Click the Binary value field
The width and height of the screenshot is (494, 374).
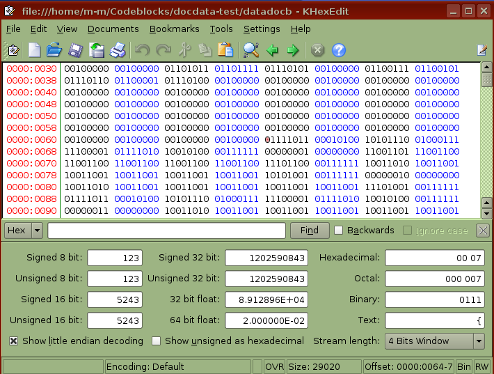(x=435, y=299)
